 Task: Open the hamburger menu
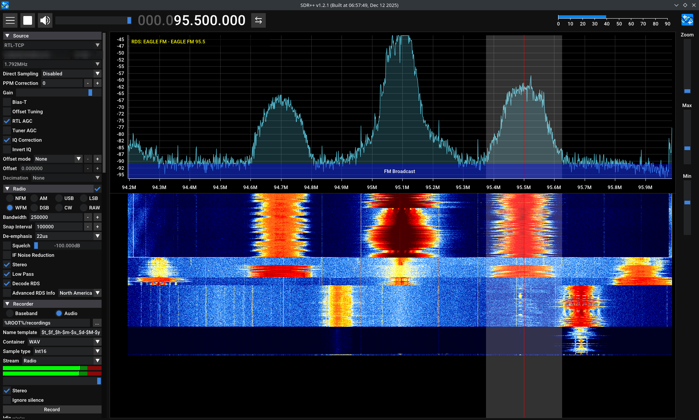tap(10, 20)
